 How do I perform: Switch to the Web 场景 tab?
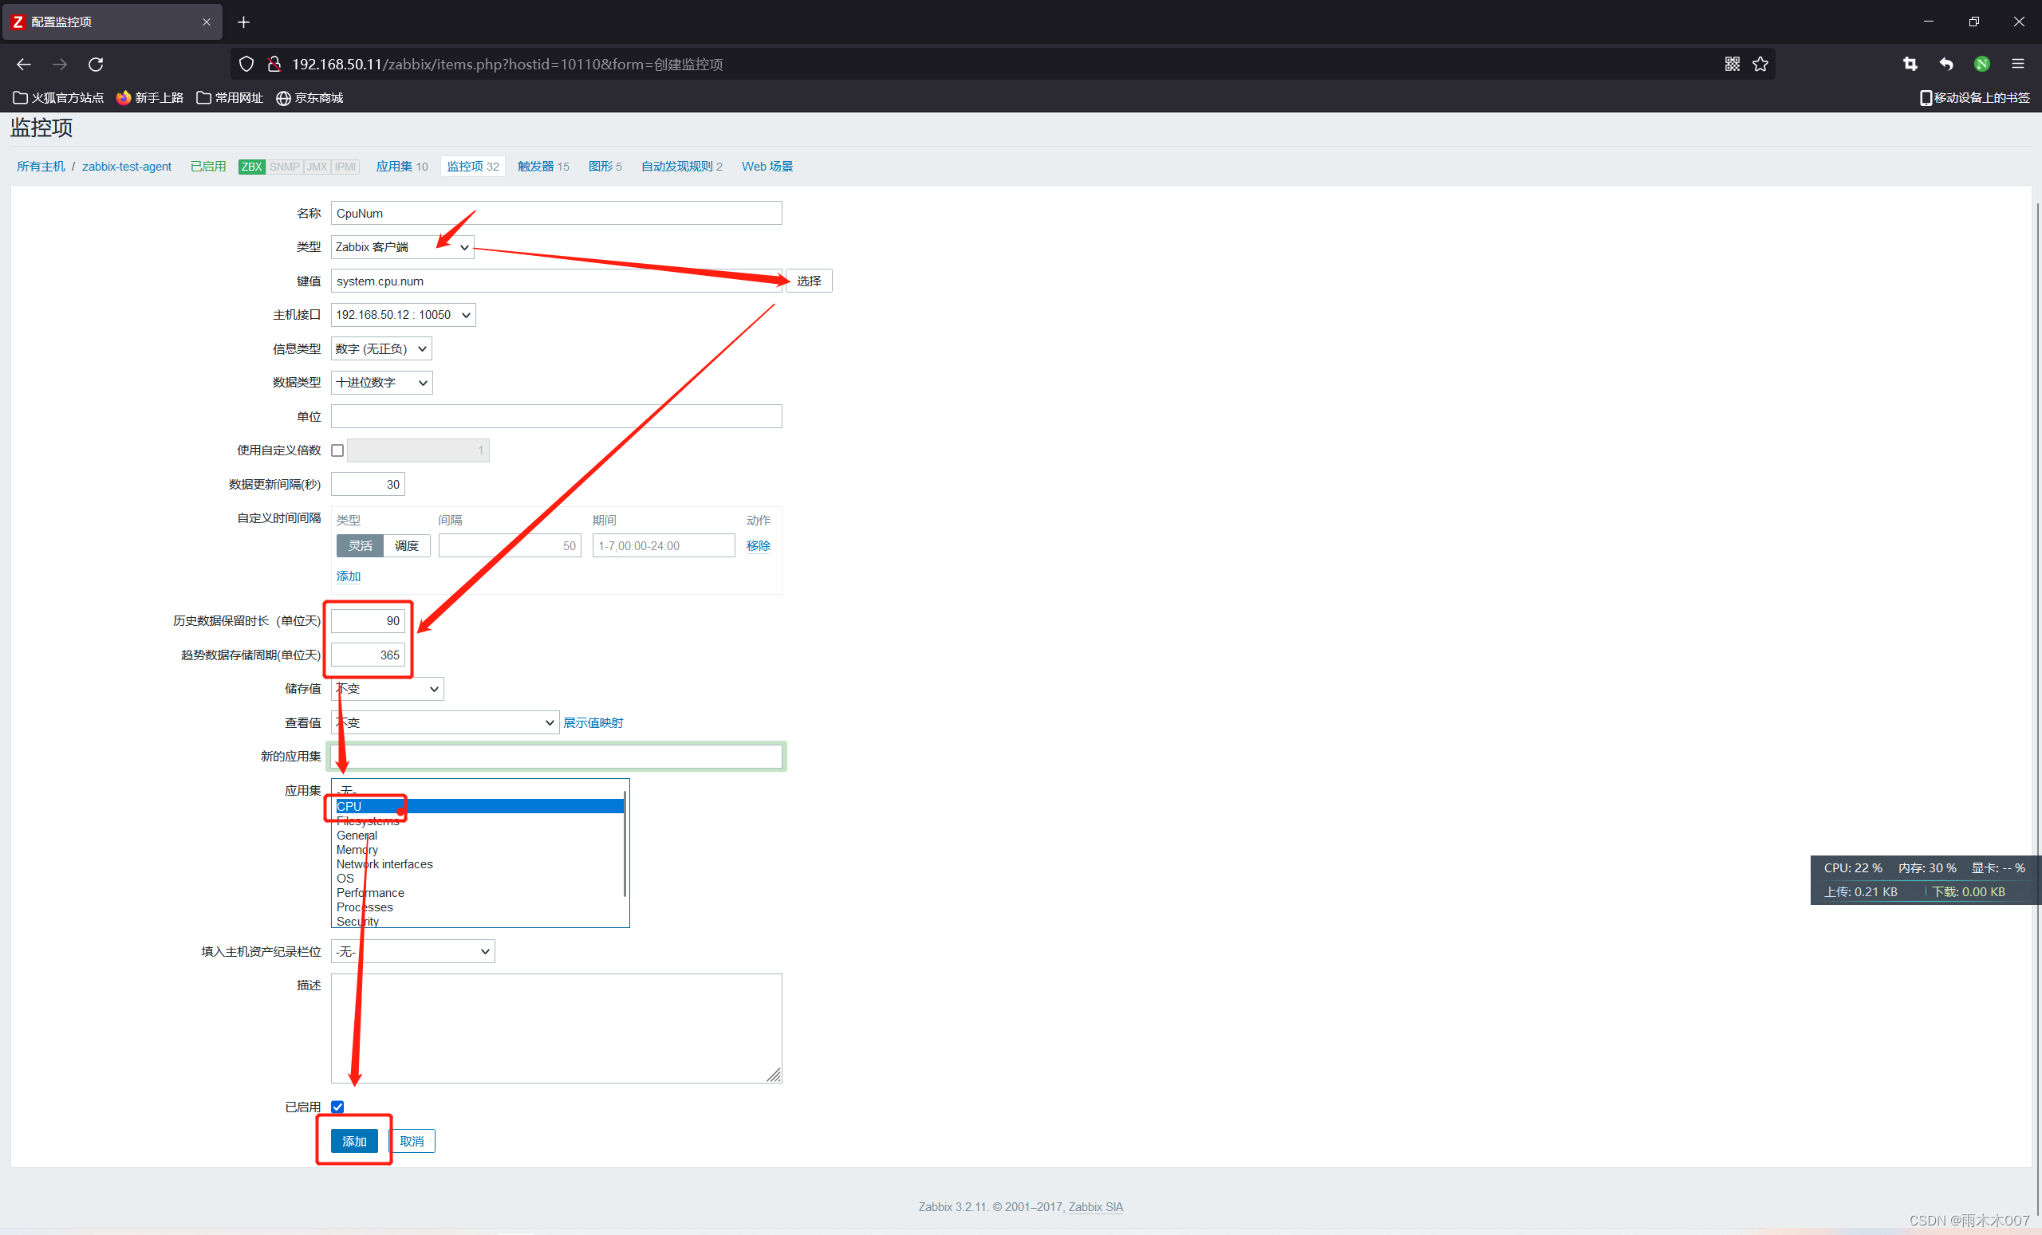tap(767, 167)
